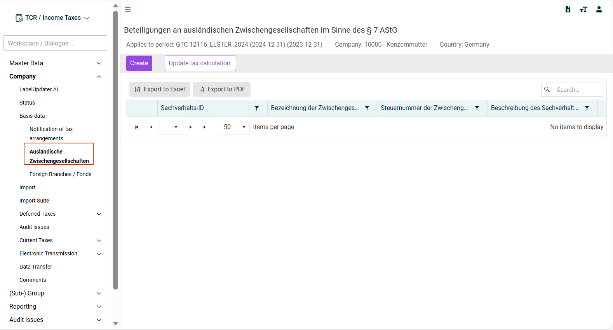Click the search magnifier icon
The width and height of the screenshot is (613, 330).
click(x=547, y=89)
